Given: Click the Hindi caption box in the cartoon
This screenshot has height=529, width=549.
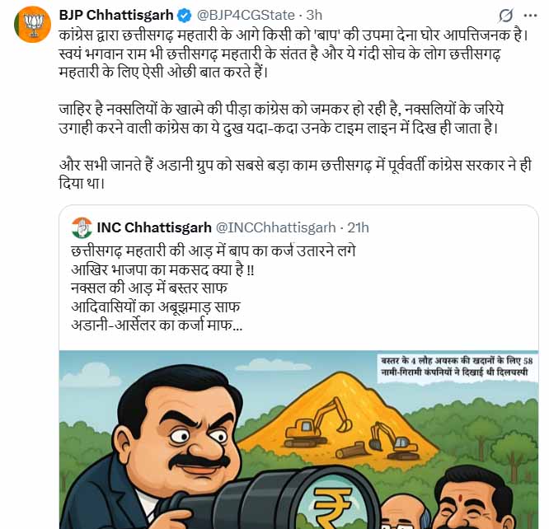Looking at the screenshot, I should click(x=457, y=366).
